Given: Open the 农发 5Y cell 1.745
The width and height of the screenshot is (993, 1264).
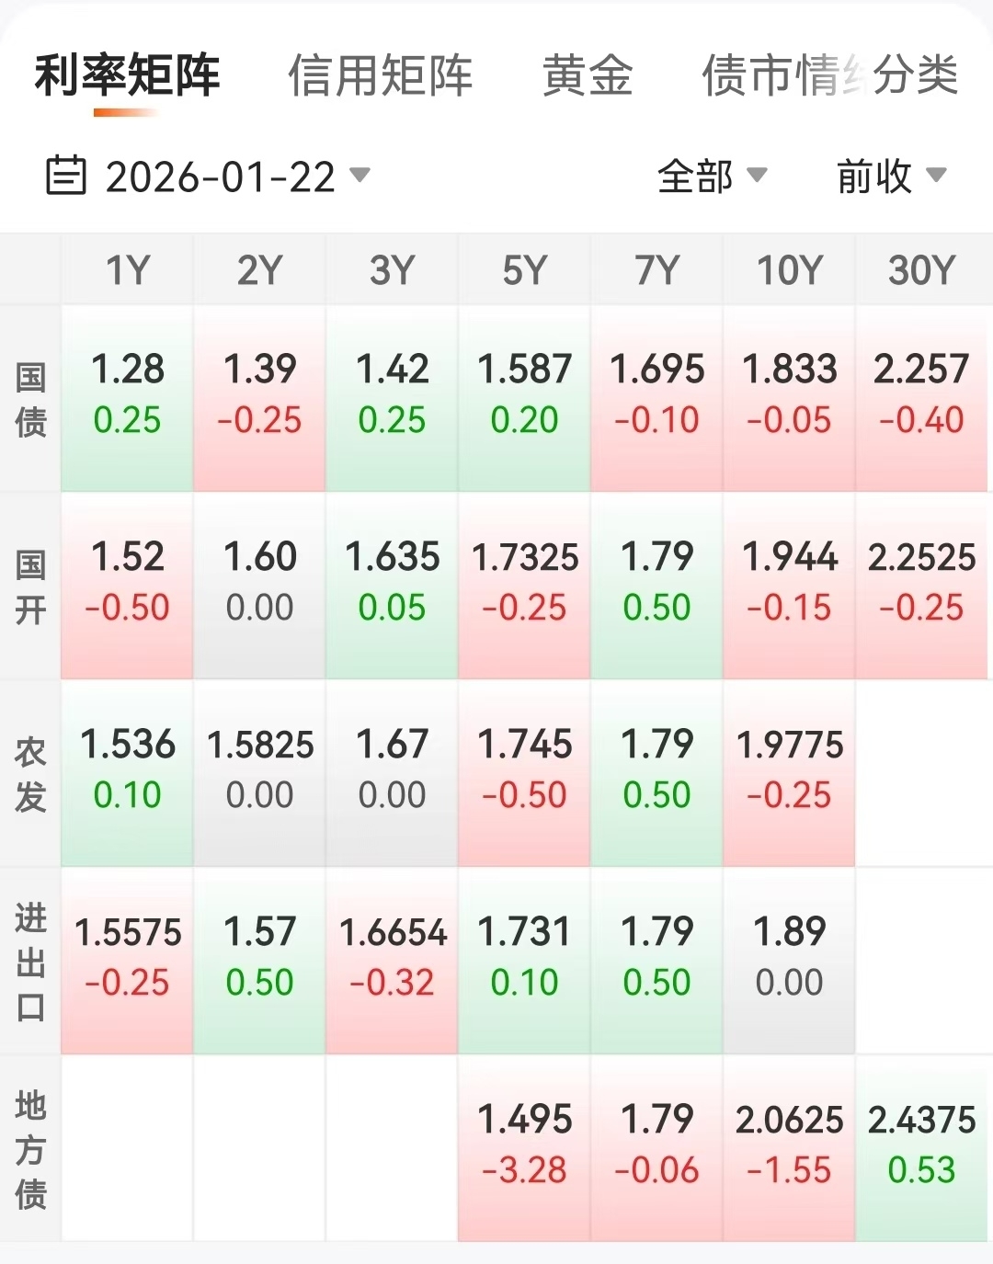Looking at the screenshot, I should pyautogui.click(x=524, y=770).
